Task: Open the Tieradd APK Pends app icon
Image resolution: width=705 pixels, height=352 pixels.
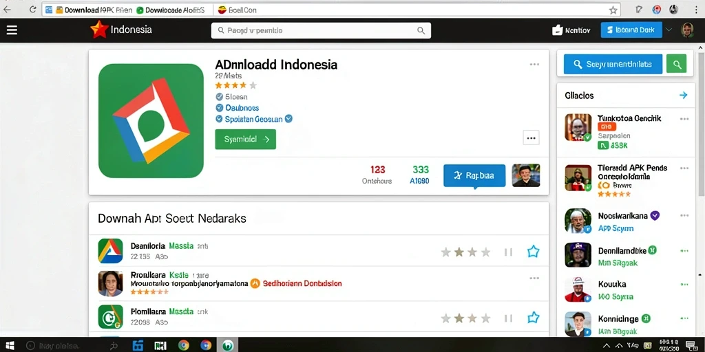Action: [x=578, y=177]
